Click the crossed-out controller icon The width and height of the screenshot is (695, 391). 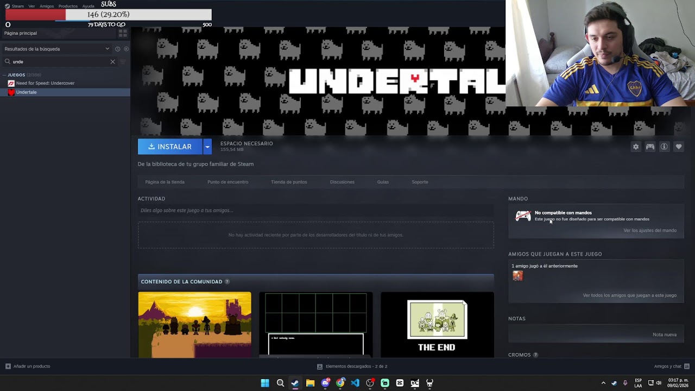(x=523, y=216)
